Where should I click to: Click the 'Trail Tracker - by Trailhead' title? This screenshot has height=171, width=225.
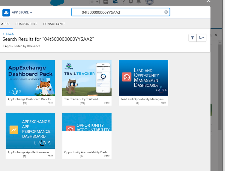(x=81, y=99)
